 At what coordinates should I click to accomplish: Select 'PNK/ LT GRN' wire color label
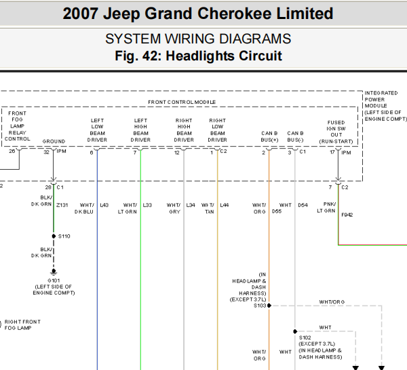point(326,207)
